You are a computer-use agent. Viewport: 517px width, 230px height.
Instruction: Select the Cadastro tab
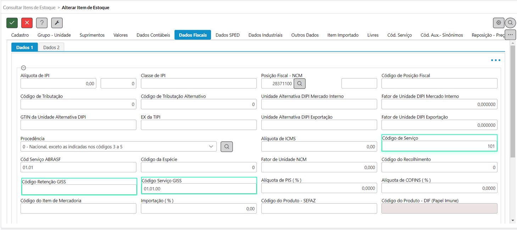20,35
